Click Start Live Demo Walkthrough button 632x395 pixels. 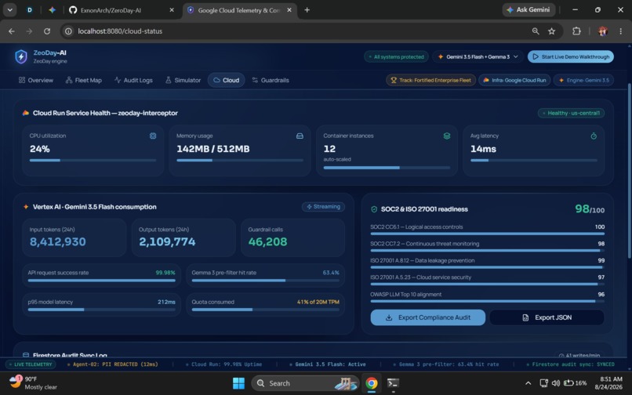(570, 57)
